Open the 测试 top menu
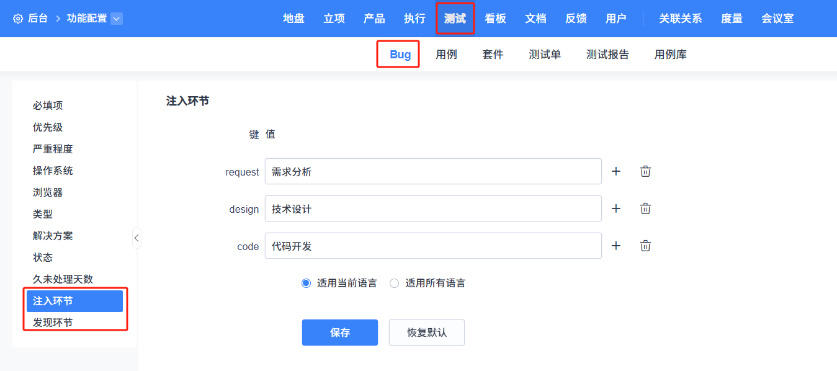 [455, 19]
